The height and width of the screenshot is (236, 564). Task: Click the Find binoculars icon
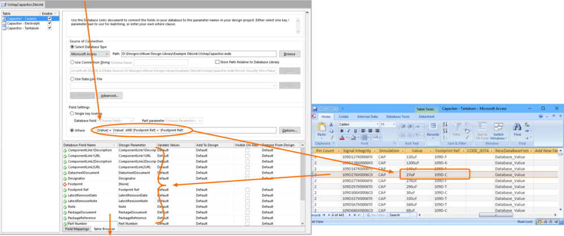[517, 126]
